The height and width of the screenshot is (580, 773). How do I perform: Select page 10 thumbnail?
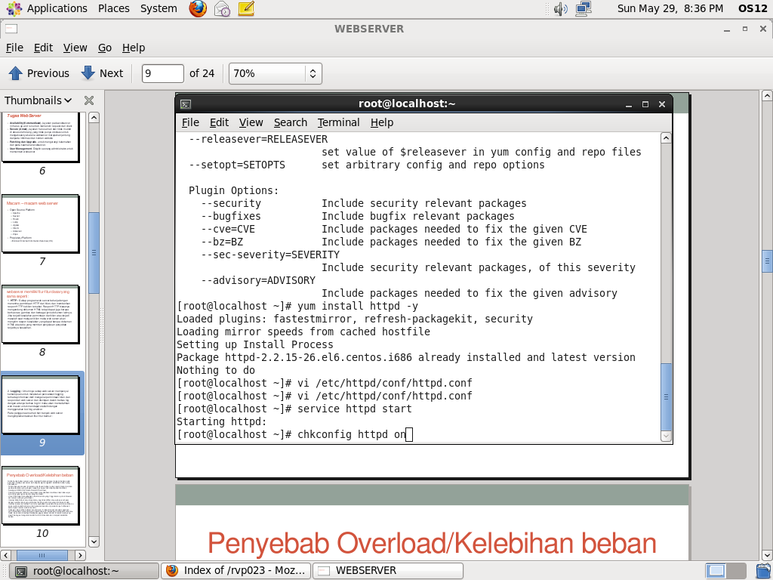41,495
